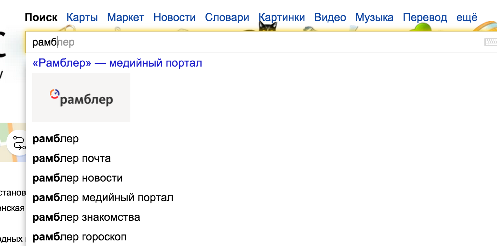
Task: Choose the 'рамблер почта' suggestion
Action: (x=72, y=158)
